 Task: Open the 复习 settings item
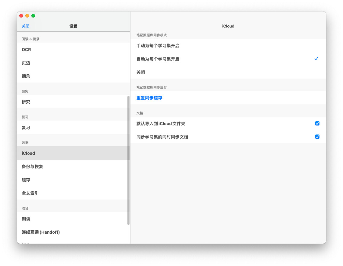coord(26,128)
